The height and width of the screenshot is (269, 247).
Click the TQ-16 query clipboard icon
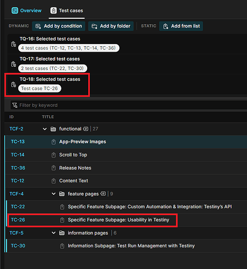point(13,44)
